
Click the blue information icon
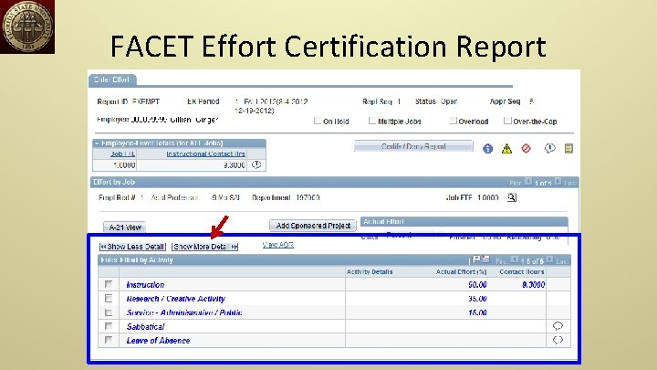pyautogui.click(x=487, y=149)
